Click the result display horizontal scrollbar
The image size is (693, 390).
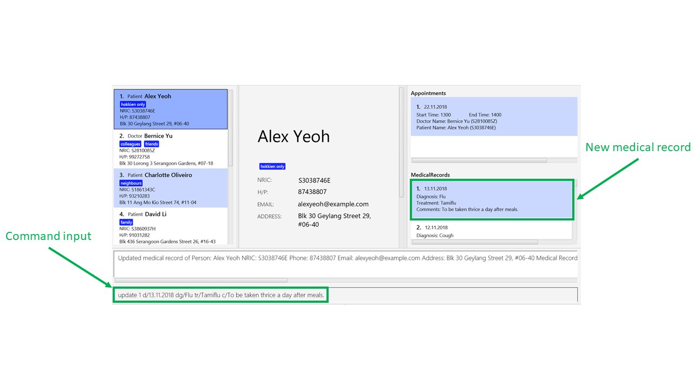coord(201,280)
